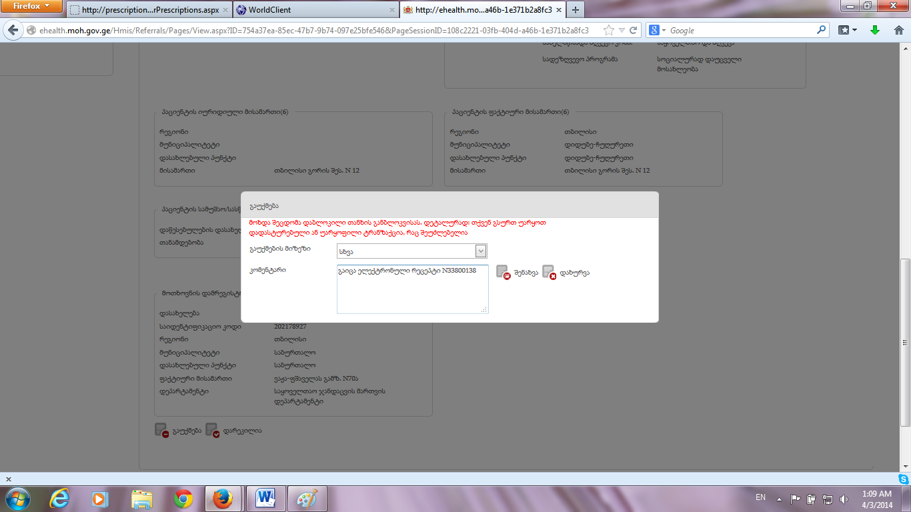Screen dimensions: 911x512
Task: Open the bookmarks menu button in toolbar
Action: [x=848, y=31]
